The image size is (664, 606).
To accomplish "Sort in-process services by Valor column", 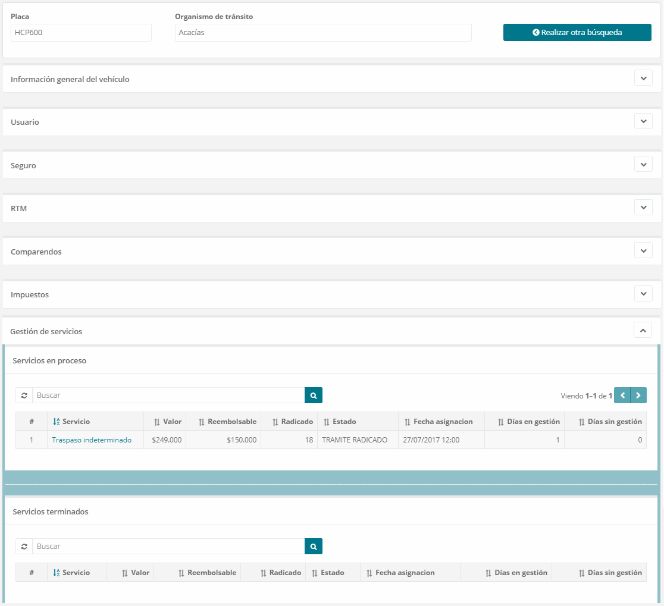I will (167, 422).
